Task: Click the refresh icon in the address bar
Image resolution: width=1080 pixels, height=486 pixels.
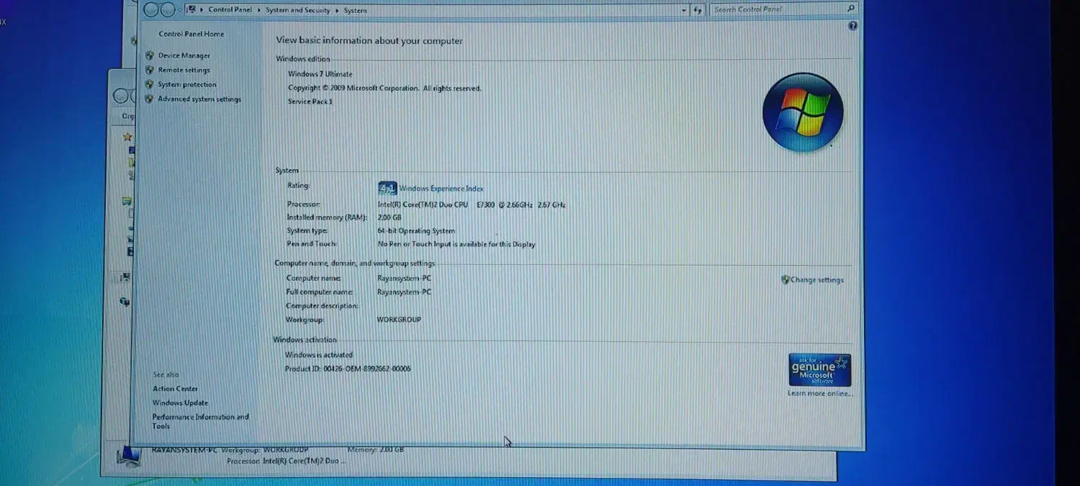Action: click(x=697, y=10)
